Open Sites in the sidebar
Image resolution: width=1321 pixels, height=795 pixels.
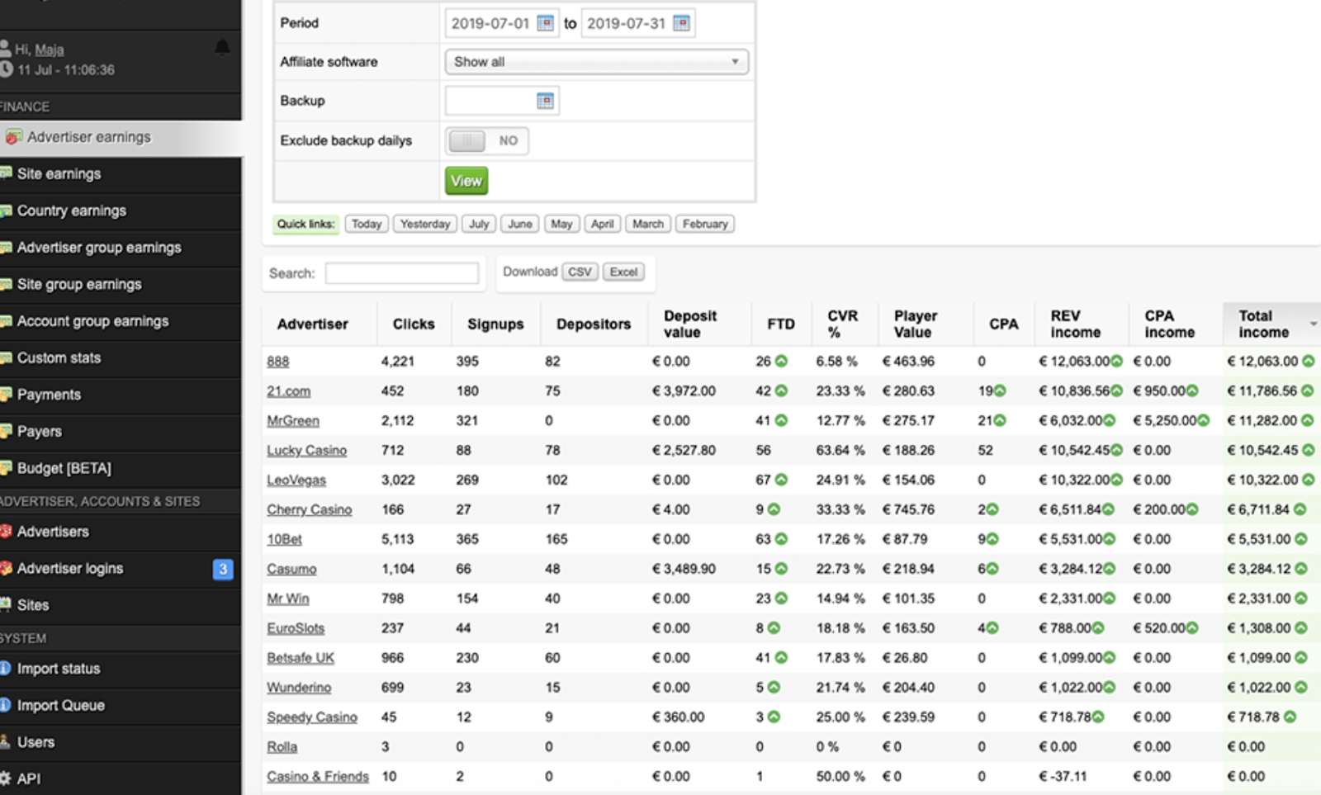(x=33, y=605)
